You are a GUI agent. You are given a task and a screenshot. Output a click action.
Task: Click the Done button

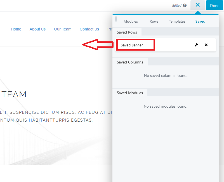point(214,5)
